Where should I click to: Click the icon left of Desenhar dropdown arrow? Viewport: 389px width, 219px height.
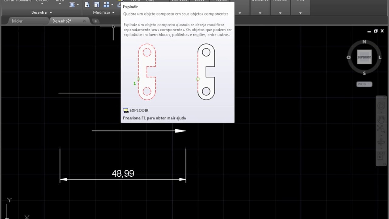pos(72,5)
